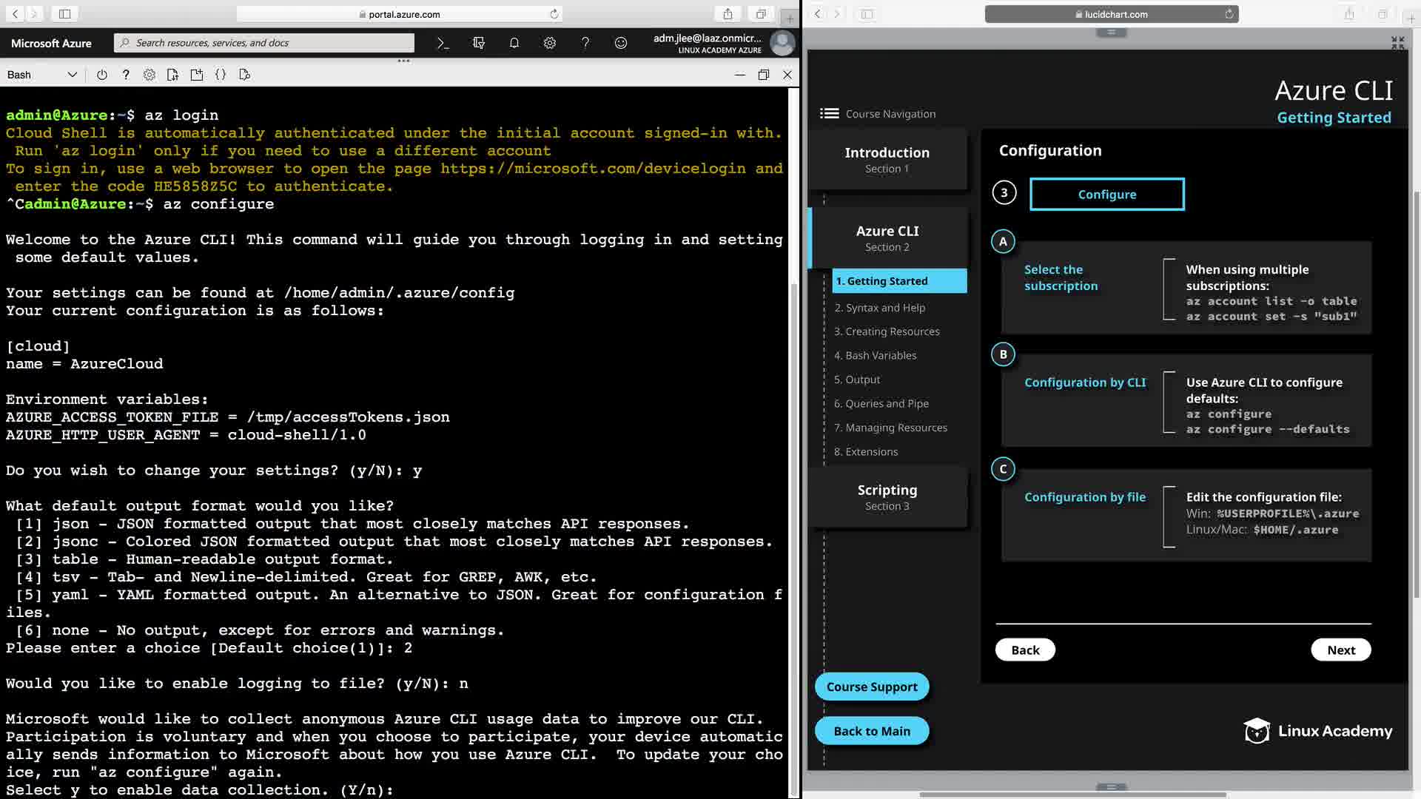
Task: Open Cloud Shell from the Azure header
Action: click(x=443, y=43)
